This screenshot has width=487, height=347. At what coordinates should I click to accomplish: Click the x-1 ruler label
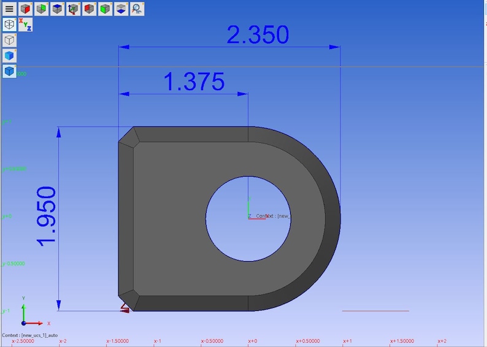pos(158,341)
